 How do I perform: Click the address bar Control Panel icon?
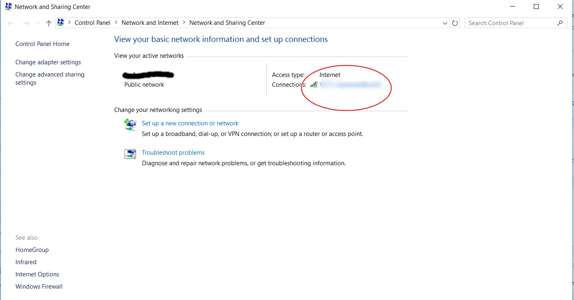[61, 23]
